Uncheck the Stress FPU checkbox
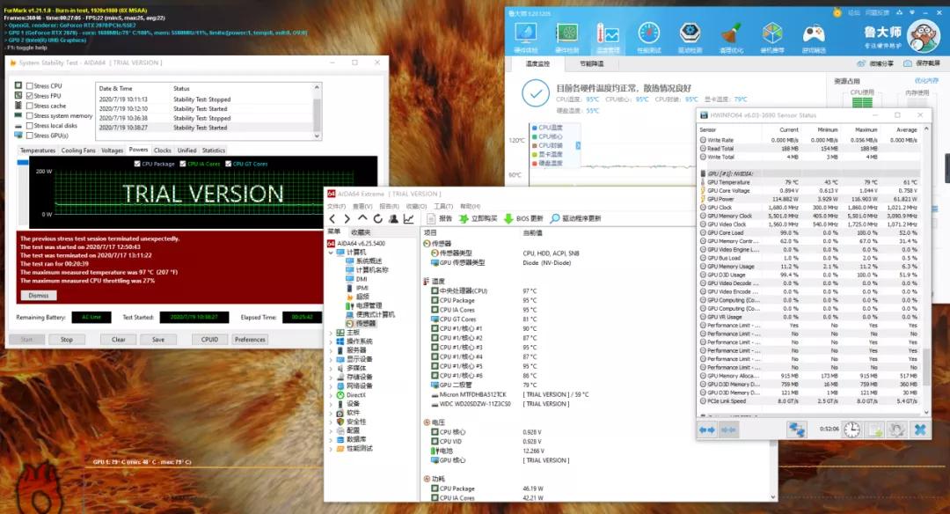 pyautogui.click(x=30, y=96)
